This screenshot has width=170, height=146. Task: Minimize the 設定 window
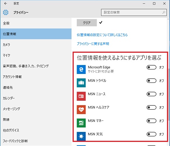point(144,4)
